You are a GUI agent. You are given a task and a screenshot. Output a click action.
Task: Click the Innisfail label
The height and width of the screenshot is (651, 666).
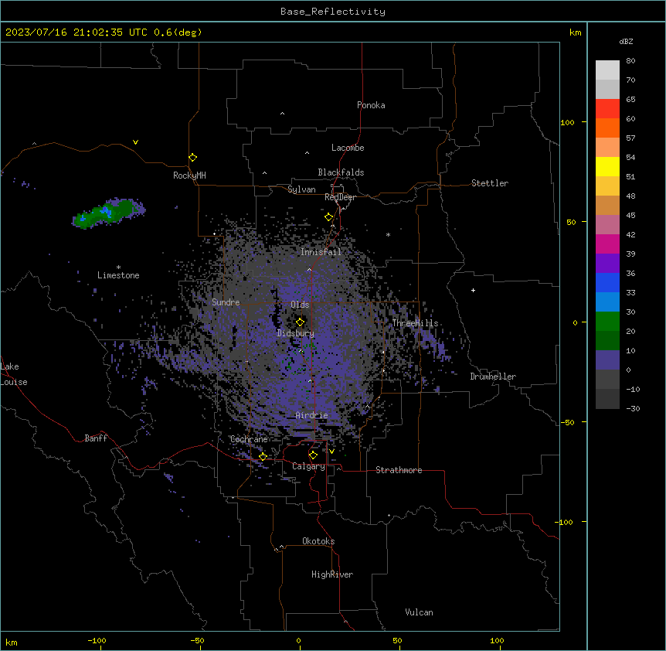tap(321, 252)
